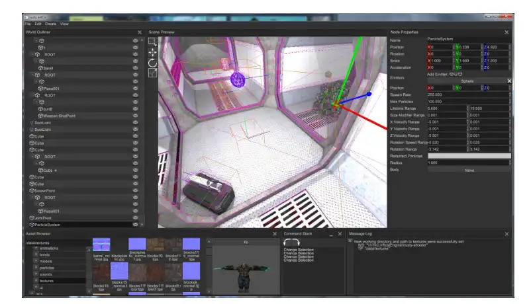Expand the particles folder in Asset Browser
Screen dimensions: 529x304
point(36,268)
